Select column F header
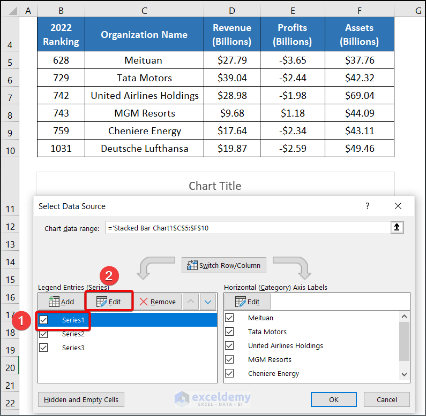The width and height of the screenshot is (426, 416). click(360, 11)
